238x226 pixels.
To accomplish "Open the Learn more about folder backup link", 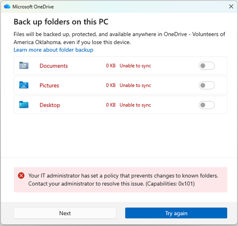I will coord(53,50).
